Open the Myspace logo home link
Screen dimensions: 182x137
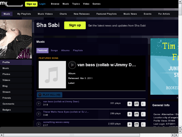pyautogui.click(x=11, y=4)
